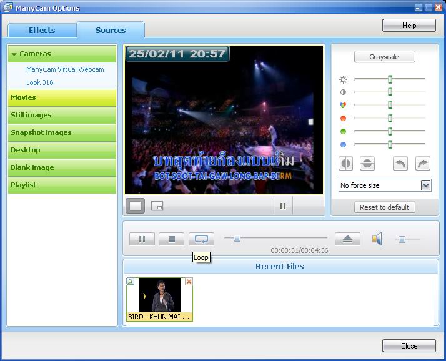Collapse the Cameras section
This screenshot has width=446, height=361.
pyautogui.click(x=14, y=54)
